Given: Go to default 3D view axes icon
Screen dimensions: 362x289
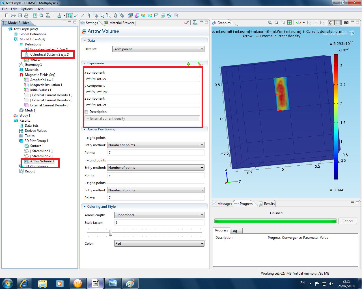Looking at the screenshot, I should (299, 23).
